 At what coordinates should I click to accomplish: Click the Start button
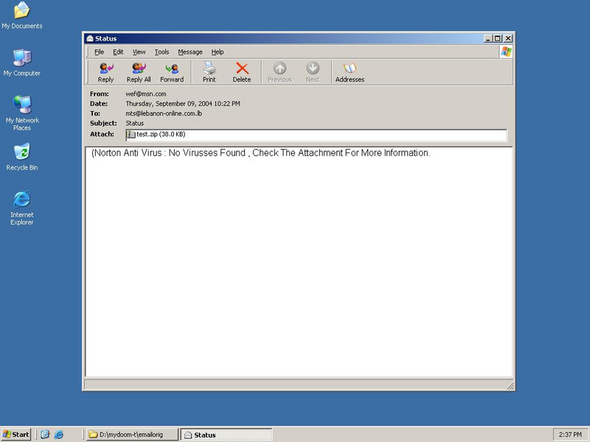pyautogui.click(x=15, y=435)
